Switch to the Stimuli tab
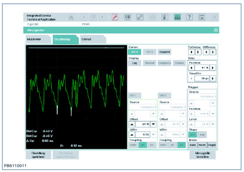This screenshot has width=244, height=172. pyautogui.click(x=93, y=39)
